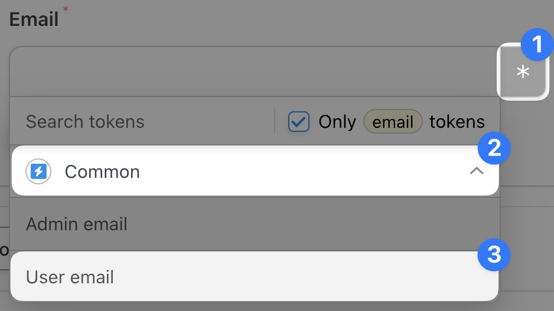
Task: Click the blue step badge numbered 2
Action: pyautogui.click(x=494, y=147)
